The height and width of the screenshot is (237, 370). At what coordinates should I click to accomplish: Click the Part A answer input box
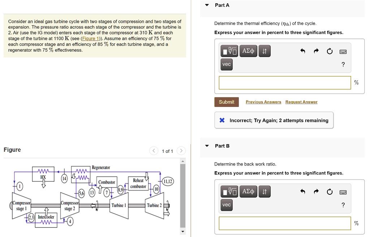click(285, 82)
